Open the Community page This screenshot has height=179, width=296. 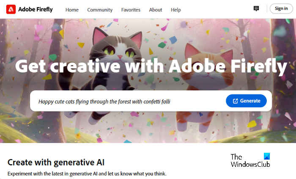(100, 10)
